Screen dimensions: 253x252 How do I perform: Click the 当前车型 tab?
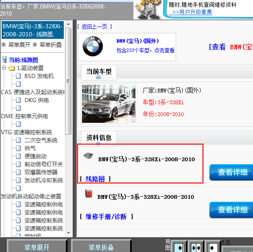[99, 72]
